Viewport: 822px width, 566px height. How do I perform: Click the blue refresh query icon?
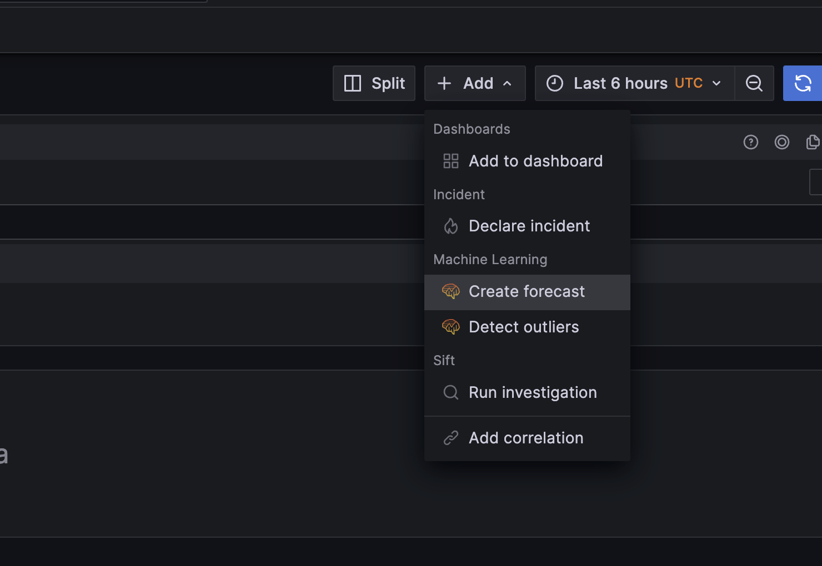coord(803,83)
